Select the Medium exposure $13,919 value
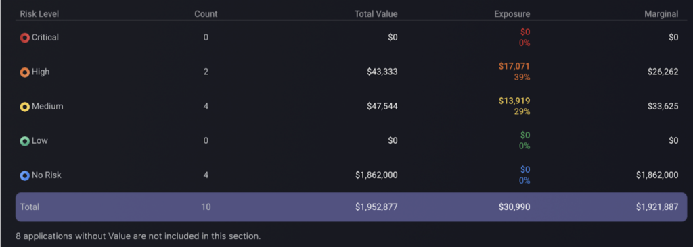 coord(514,101)
